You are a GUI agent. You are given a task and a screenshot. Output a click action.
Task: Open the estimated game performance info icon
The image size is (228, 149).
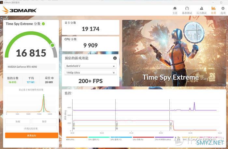pyautogui.click(x=115, y=58)
